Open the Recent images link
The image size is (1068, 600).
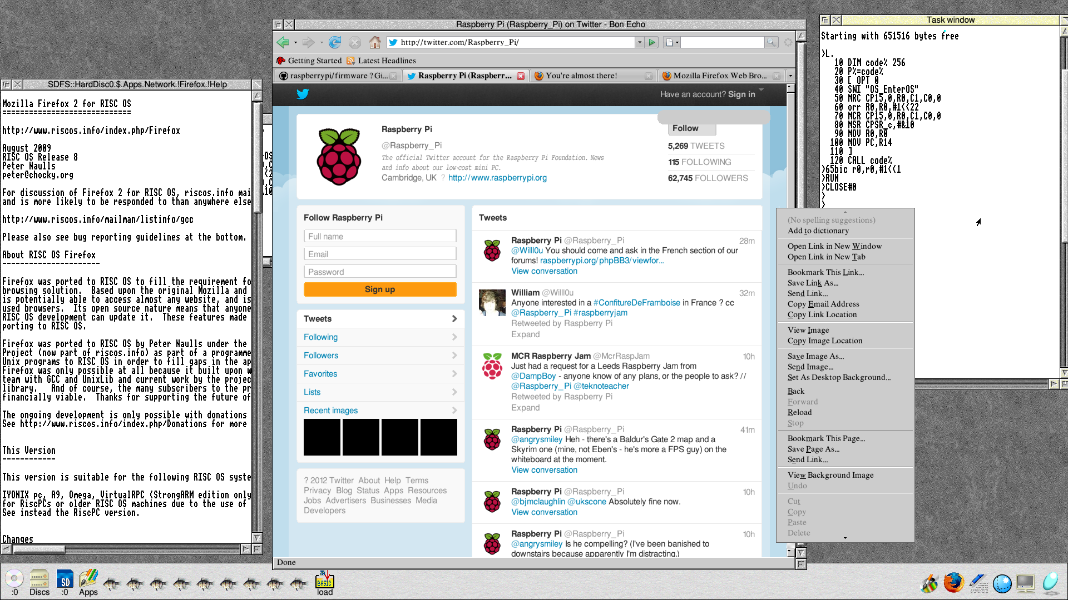click(x=330, y=411)
